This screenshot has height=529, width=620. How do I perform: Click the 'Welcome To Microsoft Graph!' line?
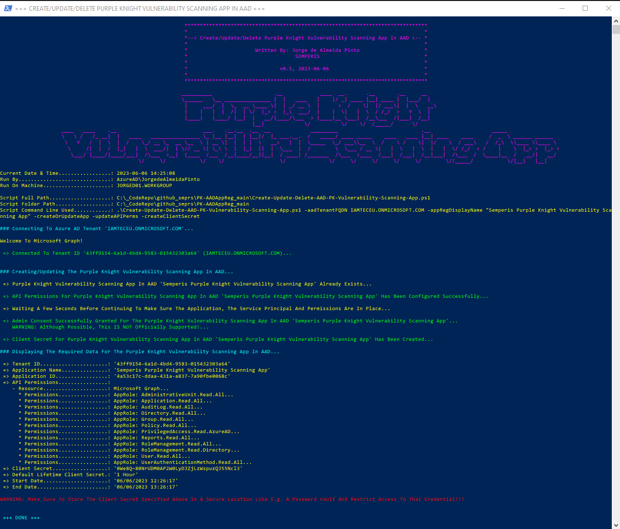tap(41, 241)
